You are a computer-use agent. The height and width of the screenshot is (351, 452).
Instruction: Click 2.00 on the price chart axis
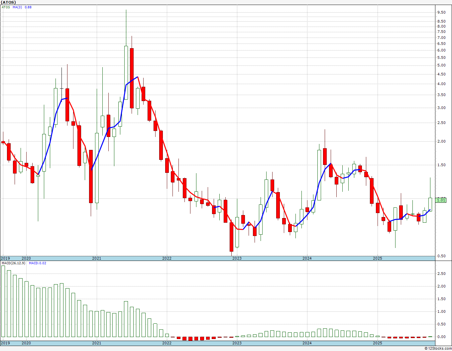pyautogui.click(x=441, y=141)
